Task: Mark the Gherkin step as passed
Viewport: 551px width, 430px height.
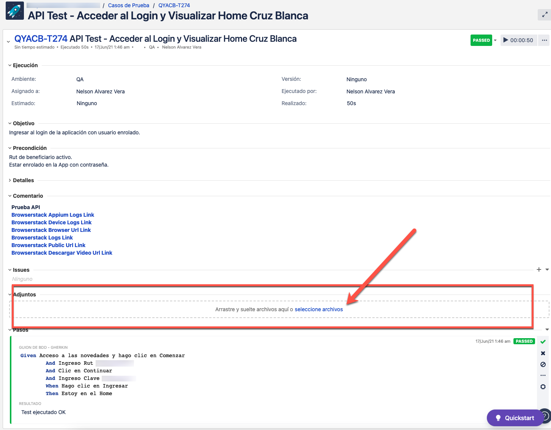Action: (x=543, y=341)
